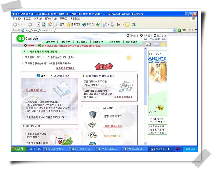213x170 pixels.
Task: Click the Korean flag tray icon
Action: [x=178, y=149]
